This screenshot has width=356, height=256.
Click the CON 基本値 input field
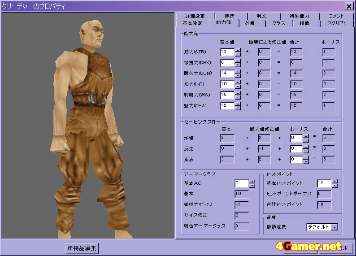click(x=227, y=74)
